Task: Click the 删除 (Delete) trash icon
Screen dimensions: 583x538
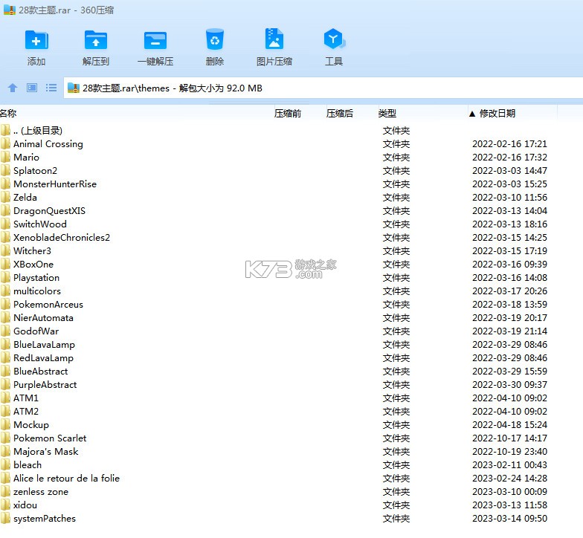Action: 214,39
